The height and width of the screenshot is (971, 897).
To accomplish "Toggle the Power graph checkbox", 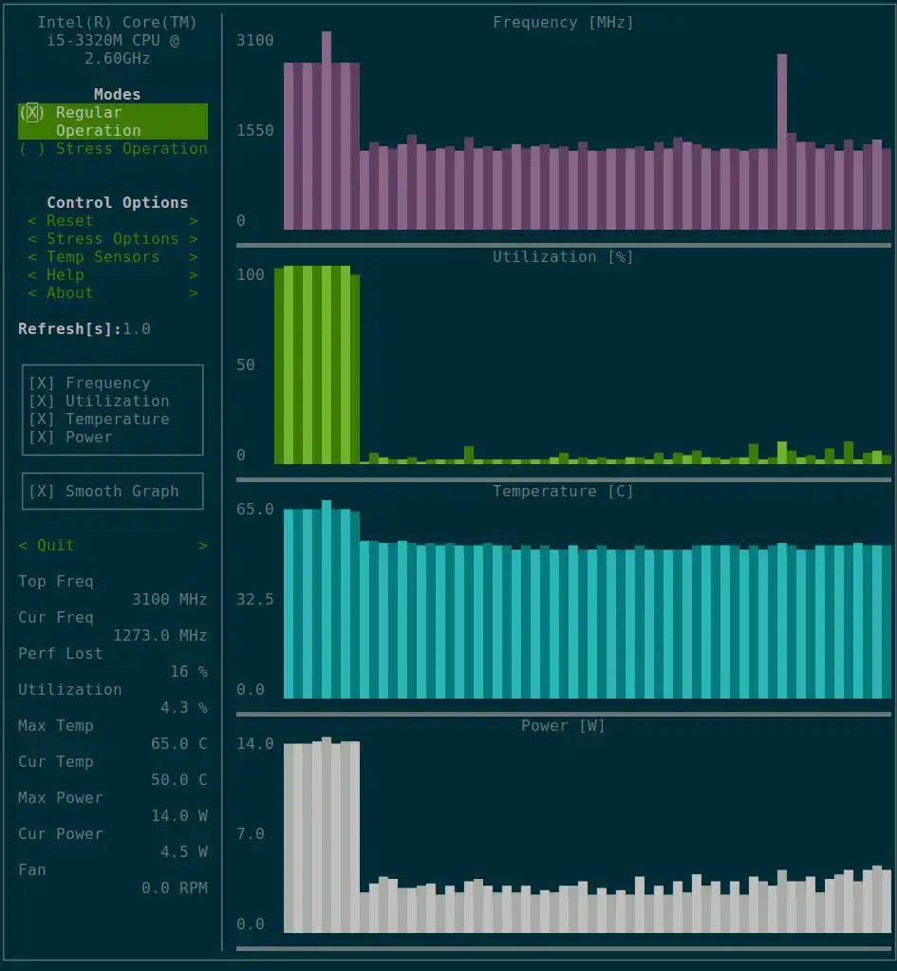I will [x=70, y=438].
